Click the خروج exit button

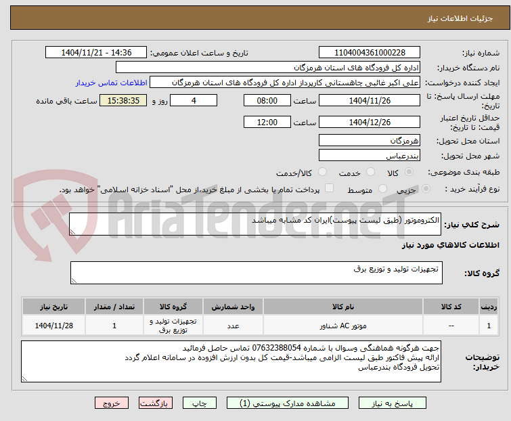coord(112,403)
